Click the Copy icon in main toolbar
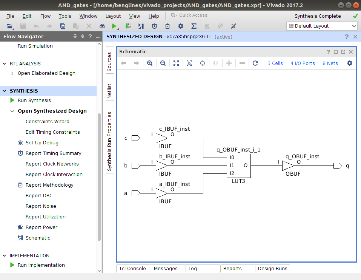Viewport: 361px width, 280px height. click(63, 26)
